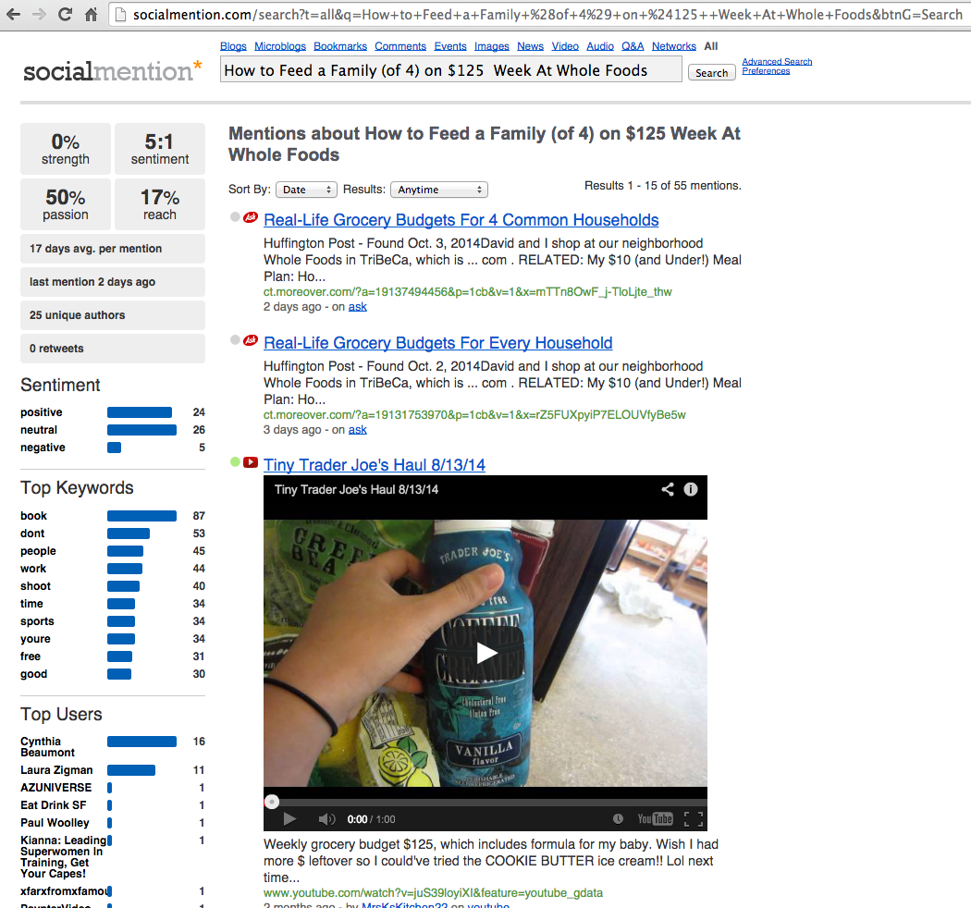Click the YouTube source icon beside Tiny Trader Joe's Haul
This screenshot has width=971, height=908.
251,462
